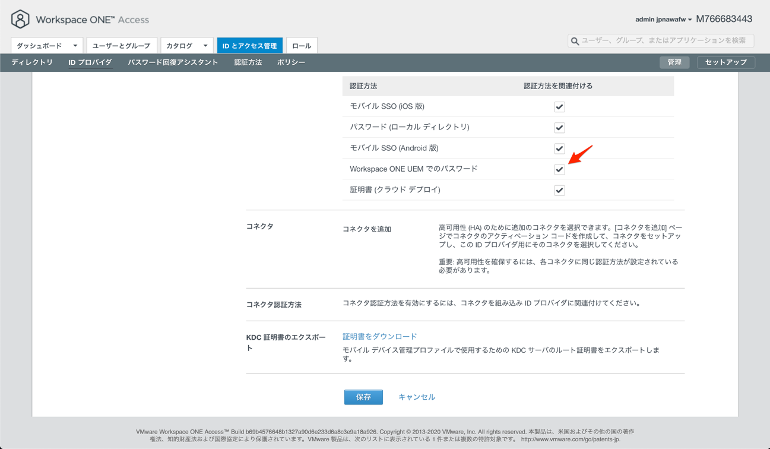The height and width of the screenshot is (449, 770).
Task: Uncheck モバイル SSO (iOS 版) checkbox
Action: click(x=559, y=107)
